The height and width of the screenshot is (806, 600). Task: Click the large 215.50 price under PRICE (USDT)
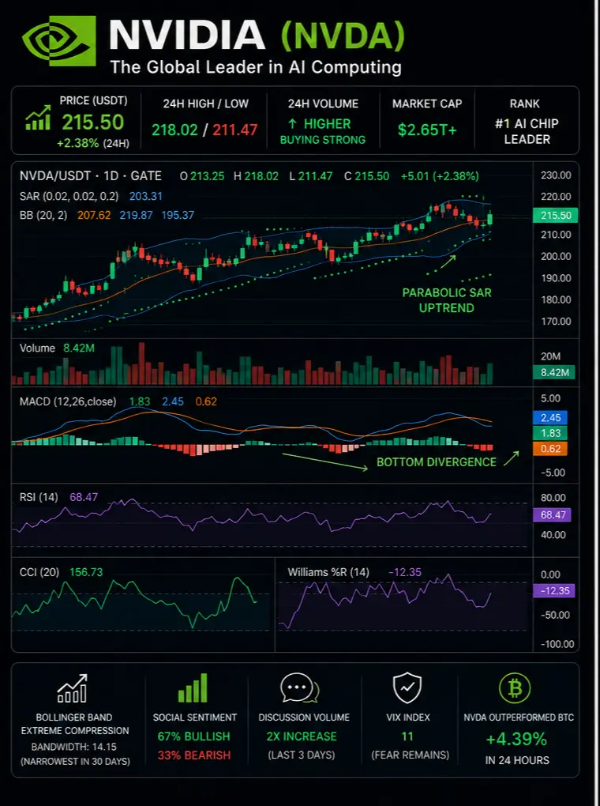[x=93, y=122]
